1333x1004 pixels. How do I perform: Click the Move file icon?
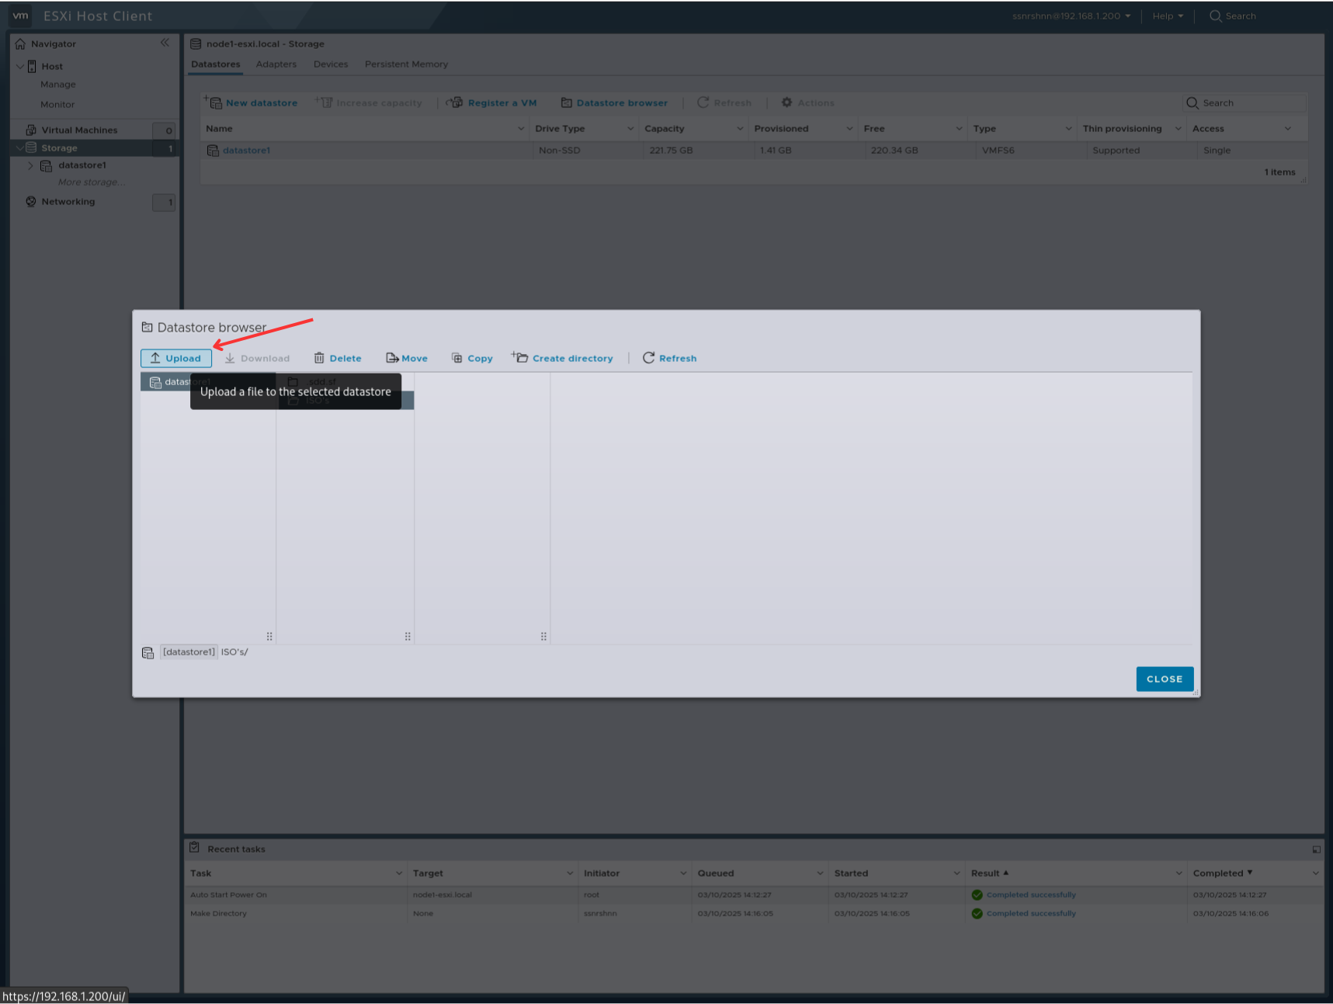[392, 357]
